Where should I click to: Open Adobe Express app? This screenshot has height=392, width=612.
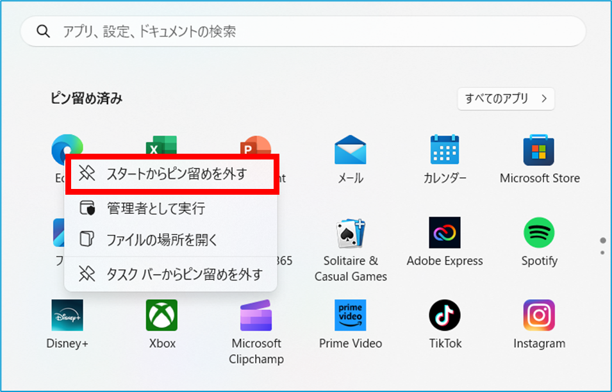point(445,234)
